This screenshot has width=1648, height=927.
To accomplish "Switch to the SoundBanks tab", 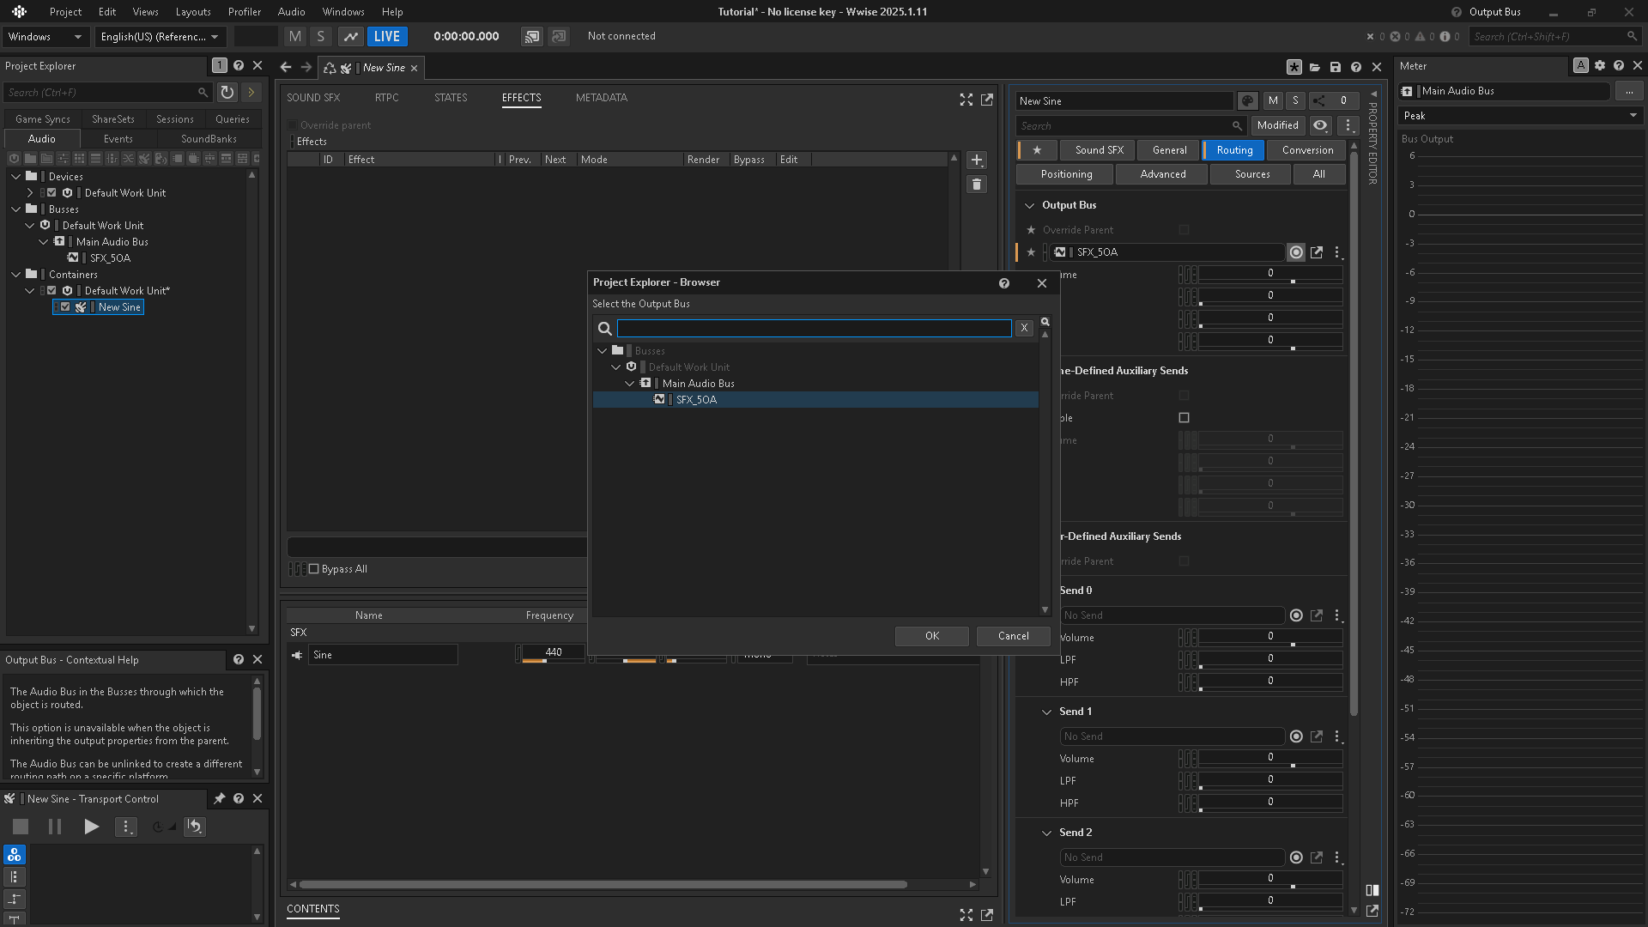I will [x=209, y=138].
